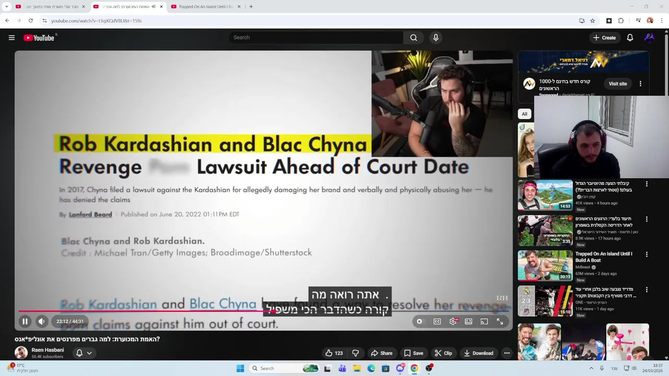Screen dimensions: 669x376
Task: Select the All filter chip
Action: (x=524, y=114)
